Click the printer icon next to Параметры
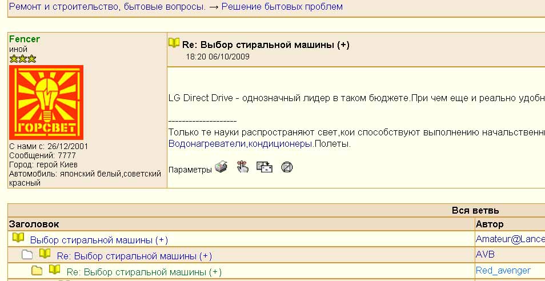545x281 pixels. click(x=221, y=167)
